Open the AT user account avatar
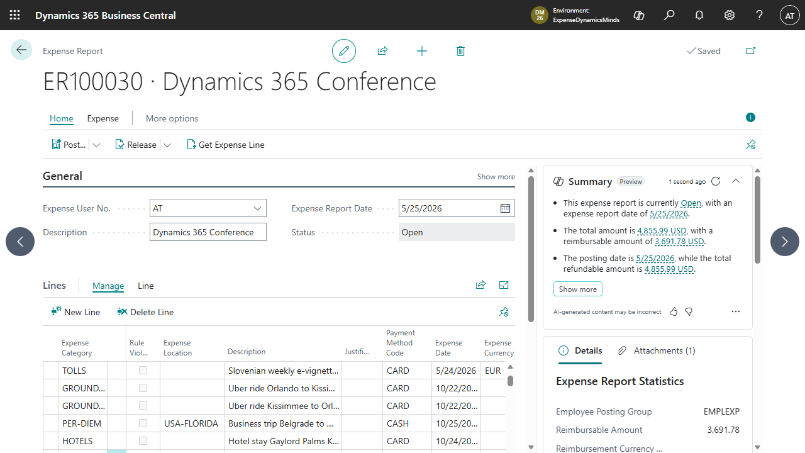This screenshot has width=805, height=453. click(x=790, y=15)
